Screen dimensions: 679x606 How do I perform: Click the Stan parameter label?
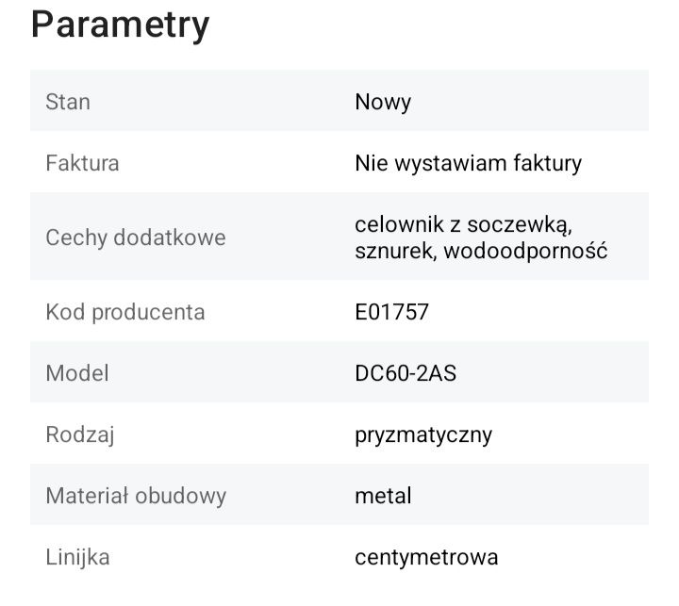click(x=68, y=101)
